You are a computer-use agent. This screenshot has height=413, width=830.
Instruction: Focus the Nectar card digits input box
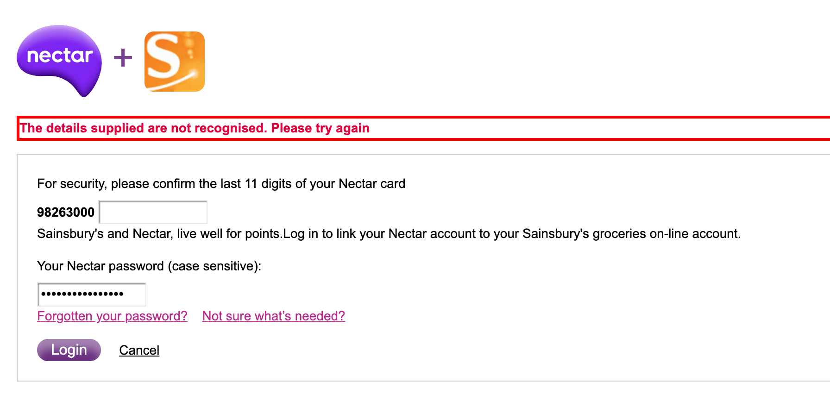(153, 213)
